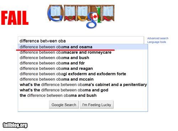Select 'obama's cabinet and a penitentiary' suggestion
The height and width of the screenshot is (131, 178).
pos(83,85)
